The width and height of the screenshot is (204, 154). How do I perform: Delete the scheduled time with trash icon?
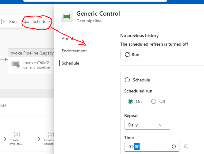(x=186, y=147)
